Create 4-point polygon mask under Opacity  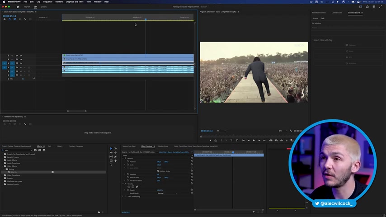click(133, 187)
